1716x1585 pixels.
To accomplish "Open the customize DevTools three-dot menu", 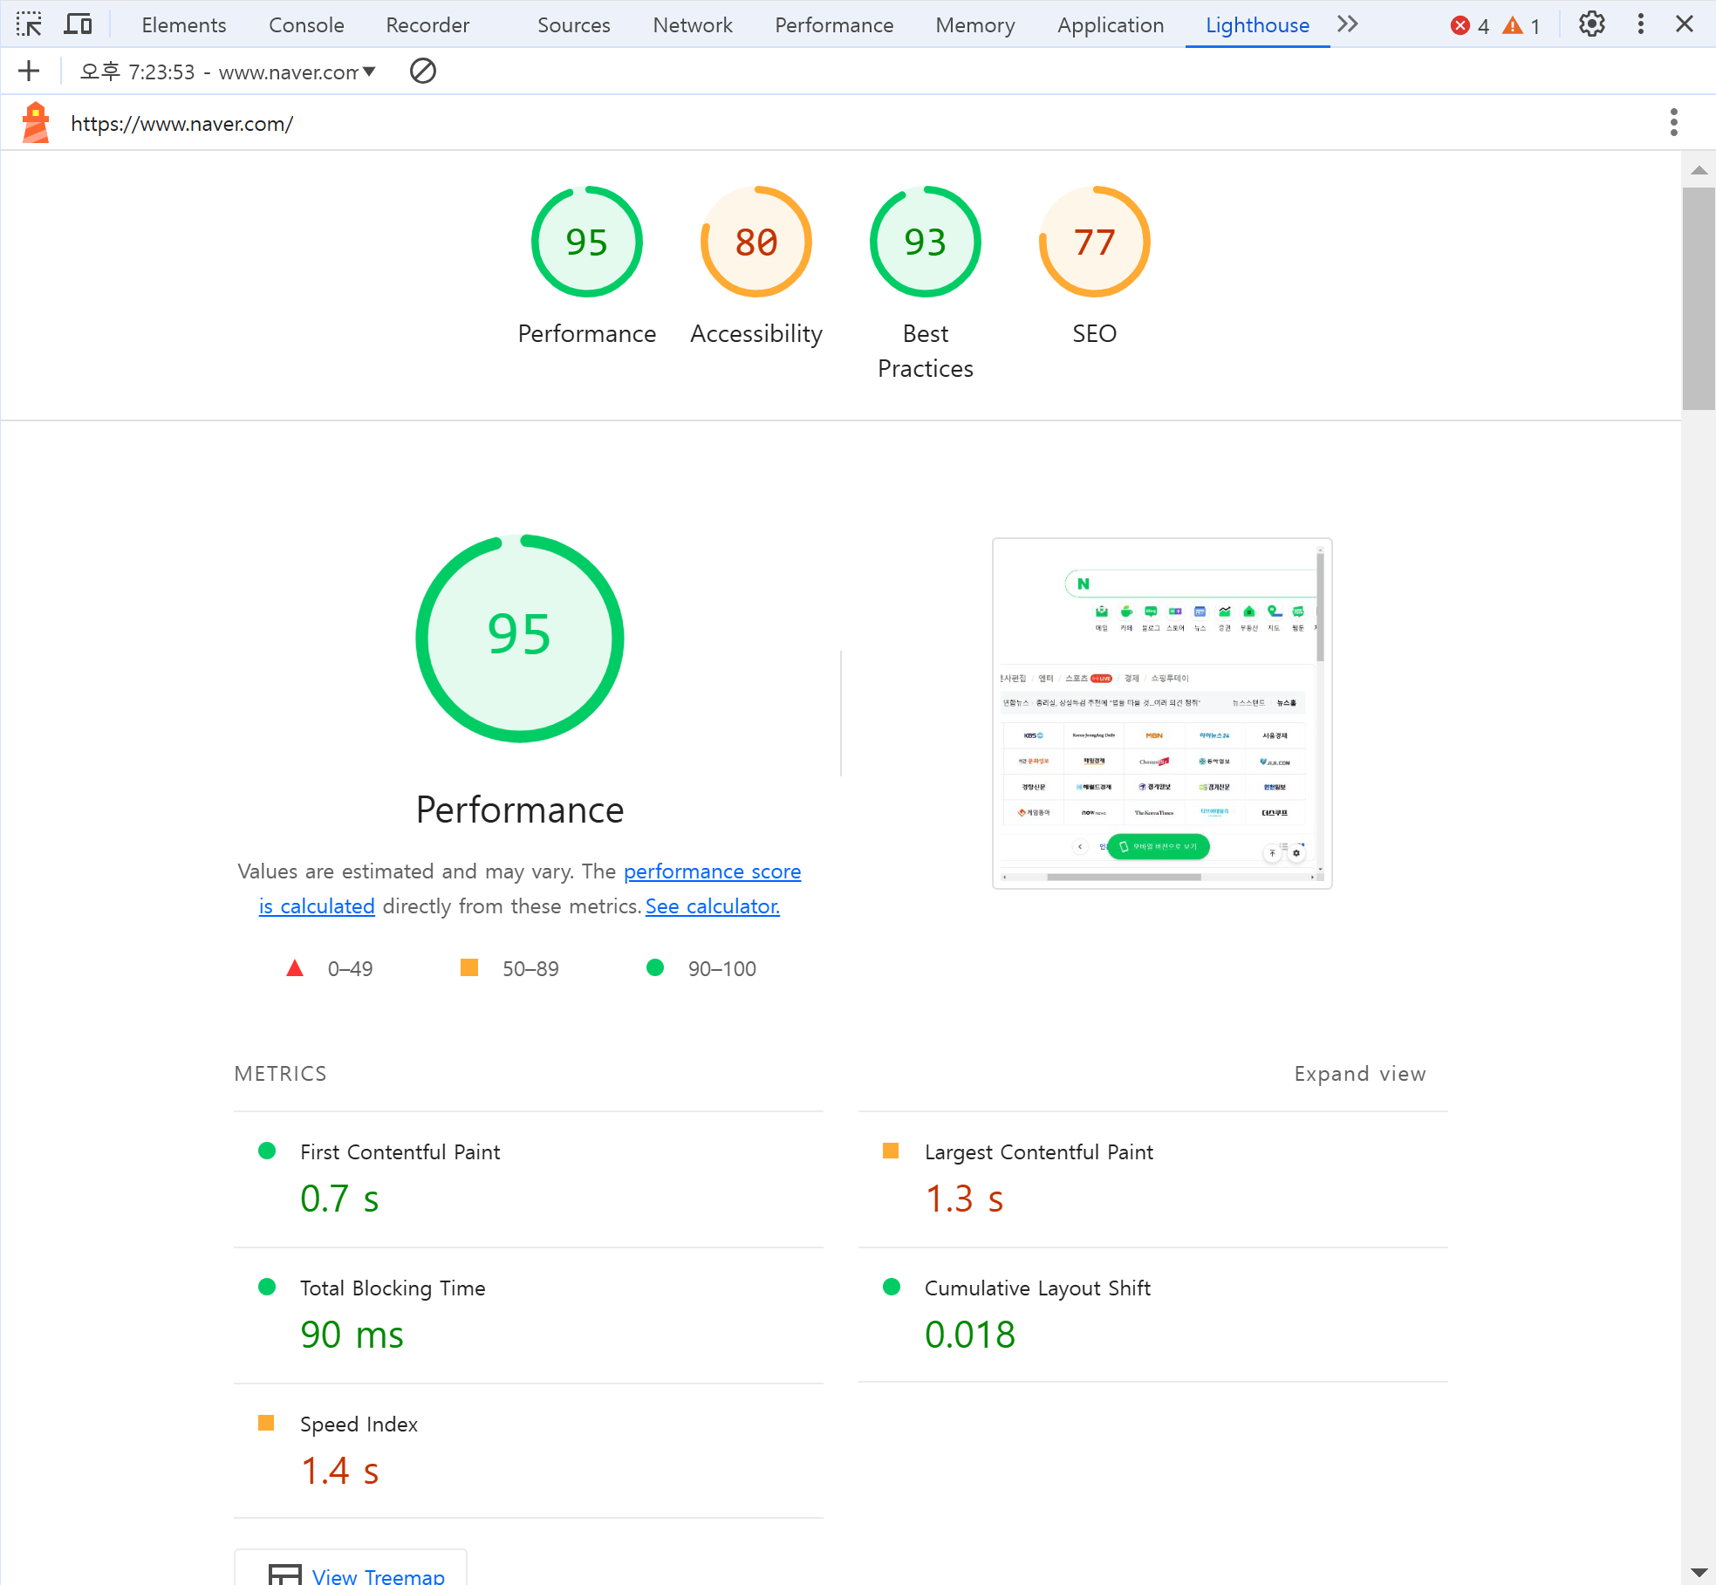I will click(1640, 24).
